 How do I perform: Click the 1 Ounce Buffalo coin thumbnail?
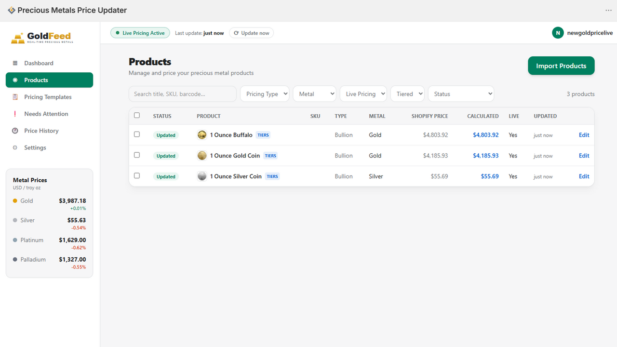[202, 135]
